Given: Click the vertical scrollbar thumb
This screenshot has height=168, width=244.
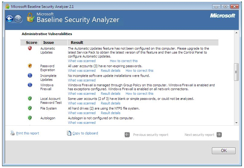Looking at the screenshot, I should point(236,72).
